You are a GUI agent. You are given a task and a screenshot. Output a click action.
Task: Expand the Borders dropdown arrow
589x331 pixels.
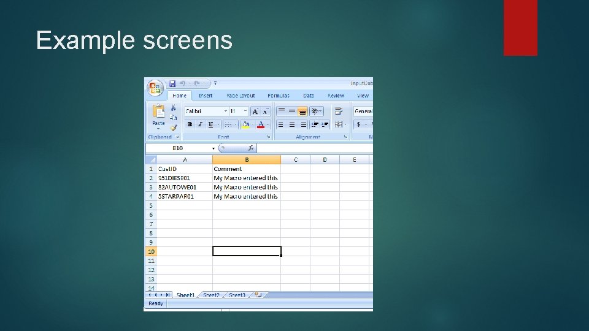236,124
